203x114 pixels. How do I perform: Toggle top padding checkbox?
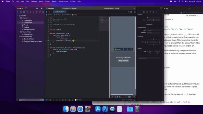(154, 39)
